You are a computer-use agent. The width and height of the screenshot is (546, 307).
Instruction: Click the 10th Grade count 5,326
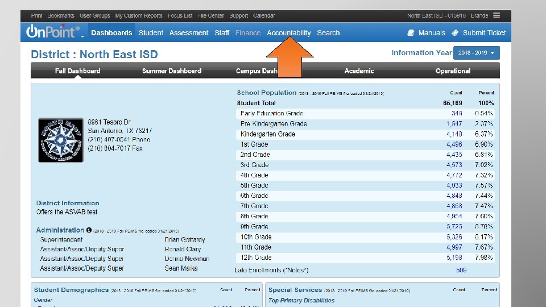click(x=454, y=237)
